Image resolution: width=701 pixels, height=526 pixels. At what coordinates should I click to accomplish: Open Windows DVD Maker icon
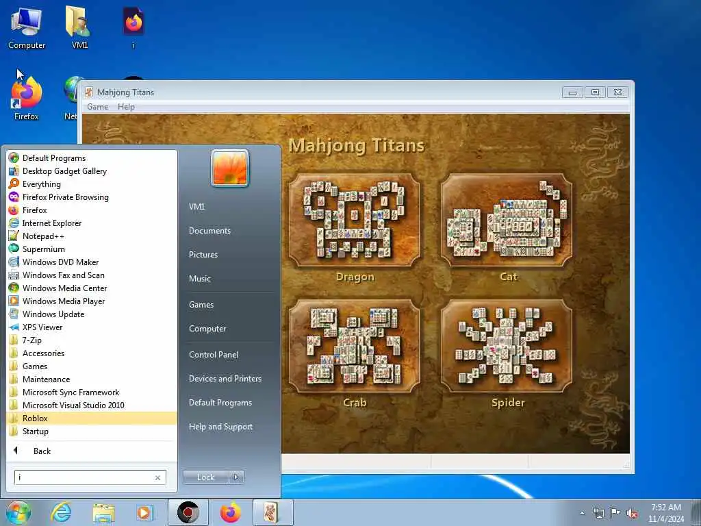pos(14,262)
